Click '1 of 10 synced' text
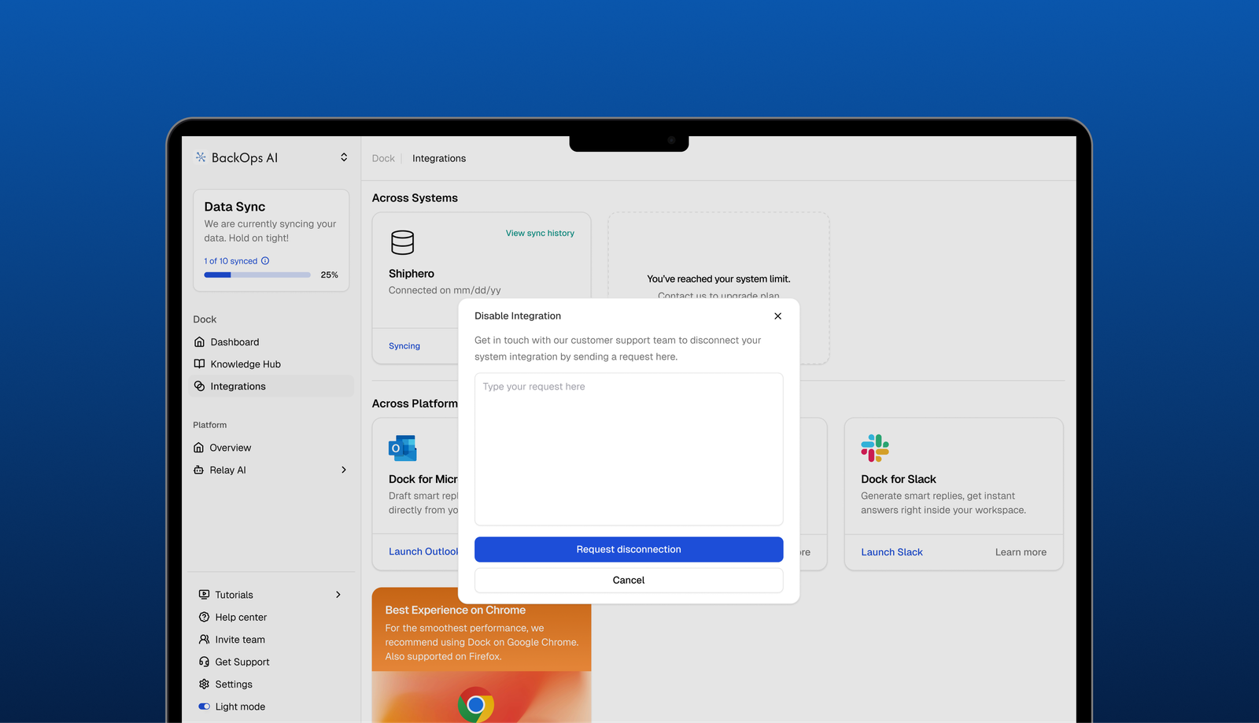The height and width of the screenshot is (723, 1259). coord(231,261)
